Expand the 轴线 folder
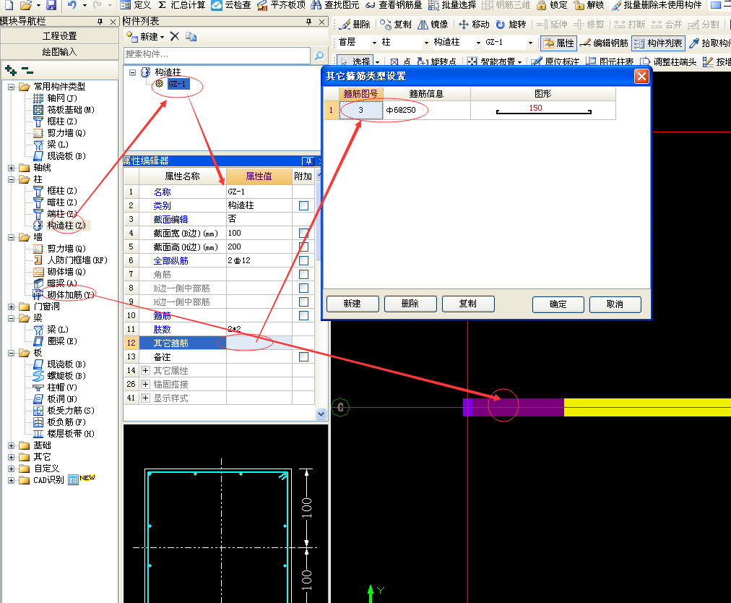This screenshot has height=603, width=731. point(11,168)
